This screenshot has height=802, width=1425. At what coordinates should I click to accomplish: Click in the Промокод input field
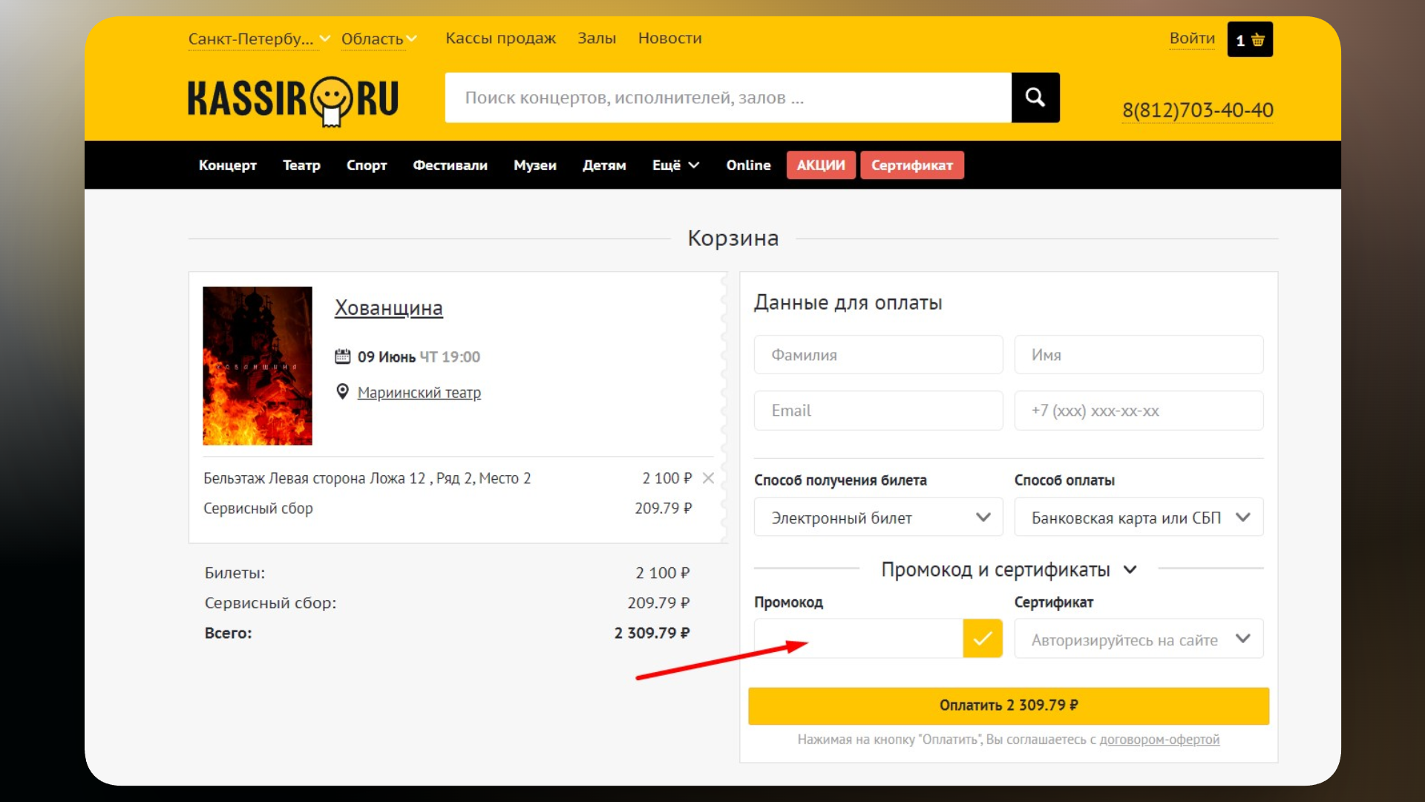(x=858, y=639)
